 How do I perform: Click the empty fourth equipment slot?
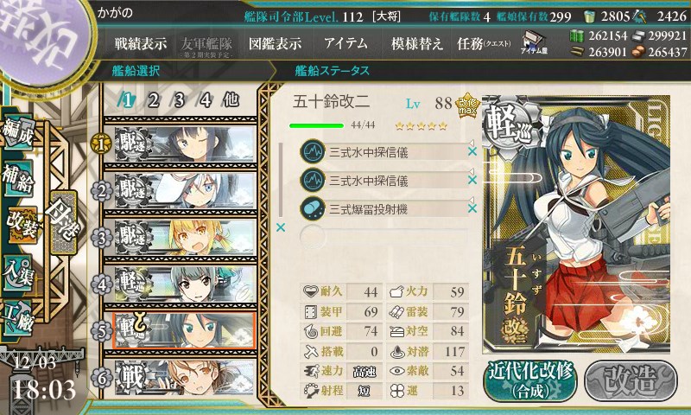tap(384, 237)
